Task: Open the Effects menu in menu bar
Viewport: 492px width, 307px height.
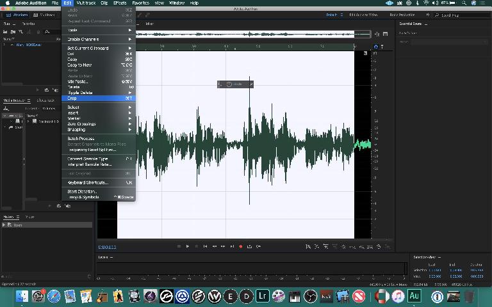Action: pos(120,3)
